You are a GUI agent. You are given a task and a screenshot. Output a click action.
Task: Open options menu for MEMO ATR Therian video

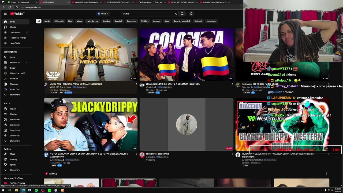(x=136, y=84)
